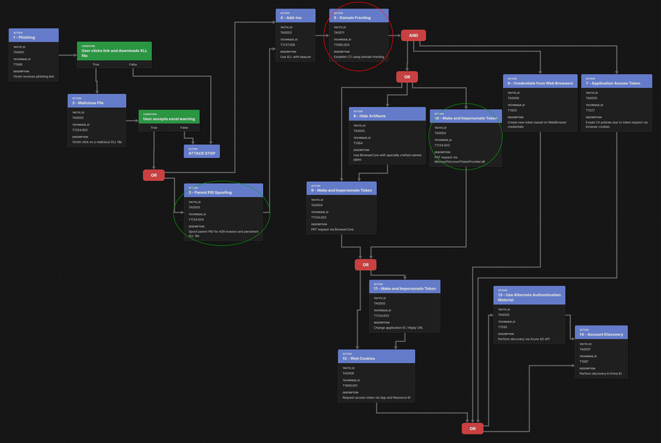Click the 2 - Malicious File node header
Viewport: 661px width, 443px height.
tap(97, 101)
